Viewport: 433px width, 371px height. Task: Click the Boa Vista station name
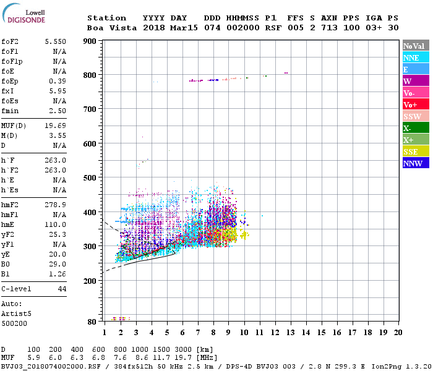point(112,28)
